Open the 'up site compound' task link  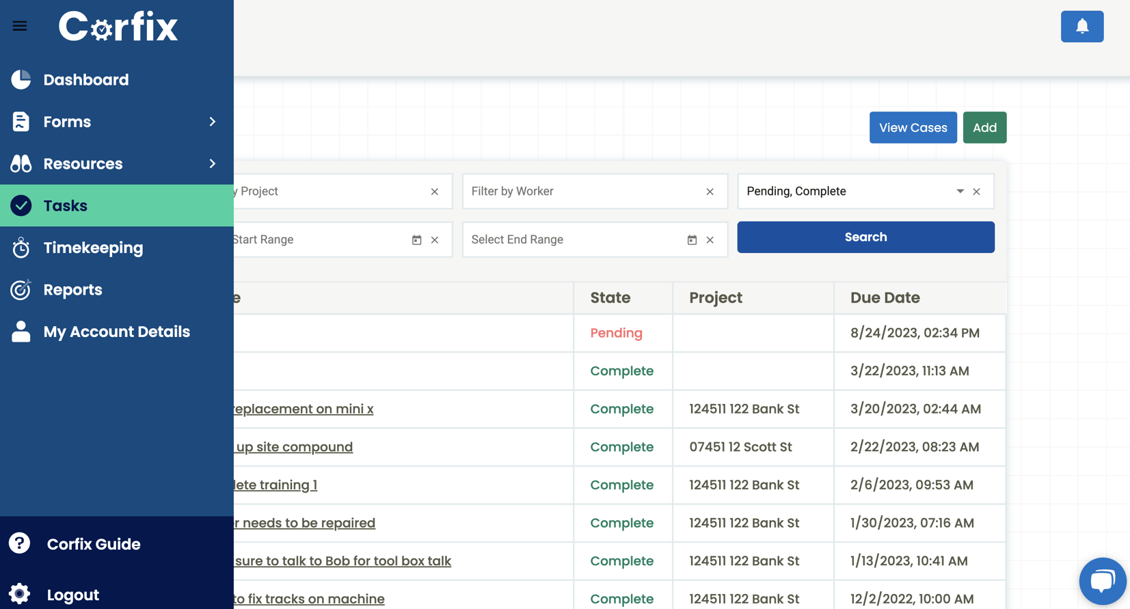[294, 447]
